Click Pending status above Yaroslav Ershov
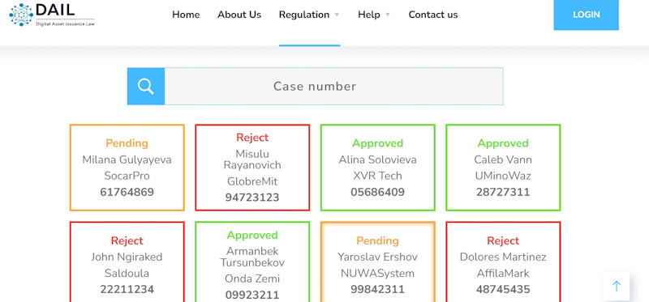The width and height of the screenshot is (649, 302). [378, 240]
